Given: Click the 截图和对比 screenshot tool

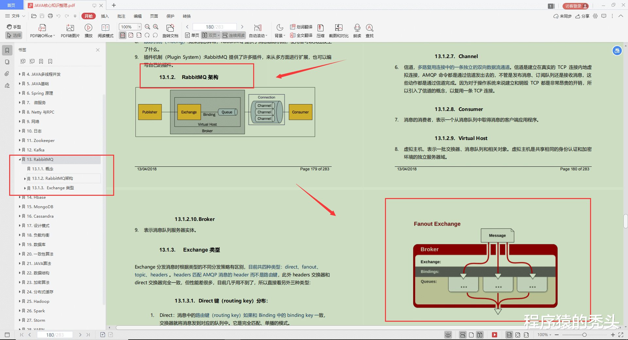Looking at the screenshot, I should [x=339, y=28].
